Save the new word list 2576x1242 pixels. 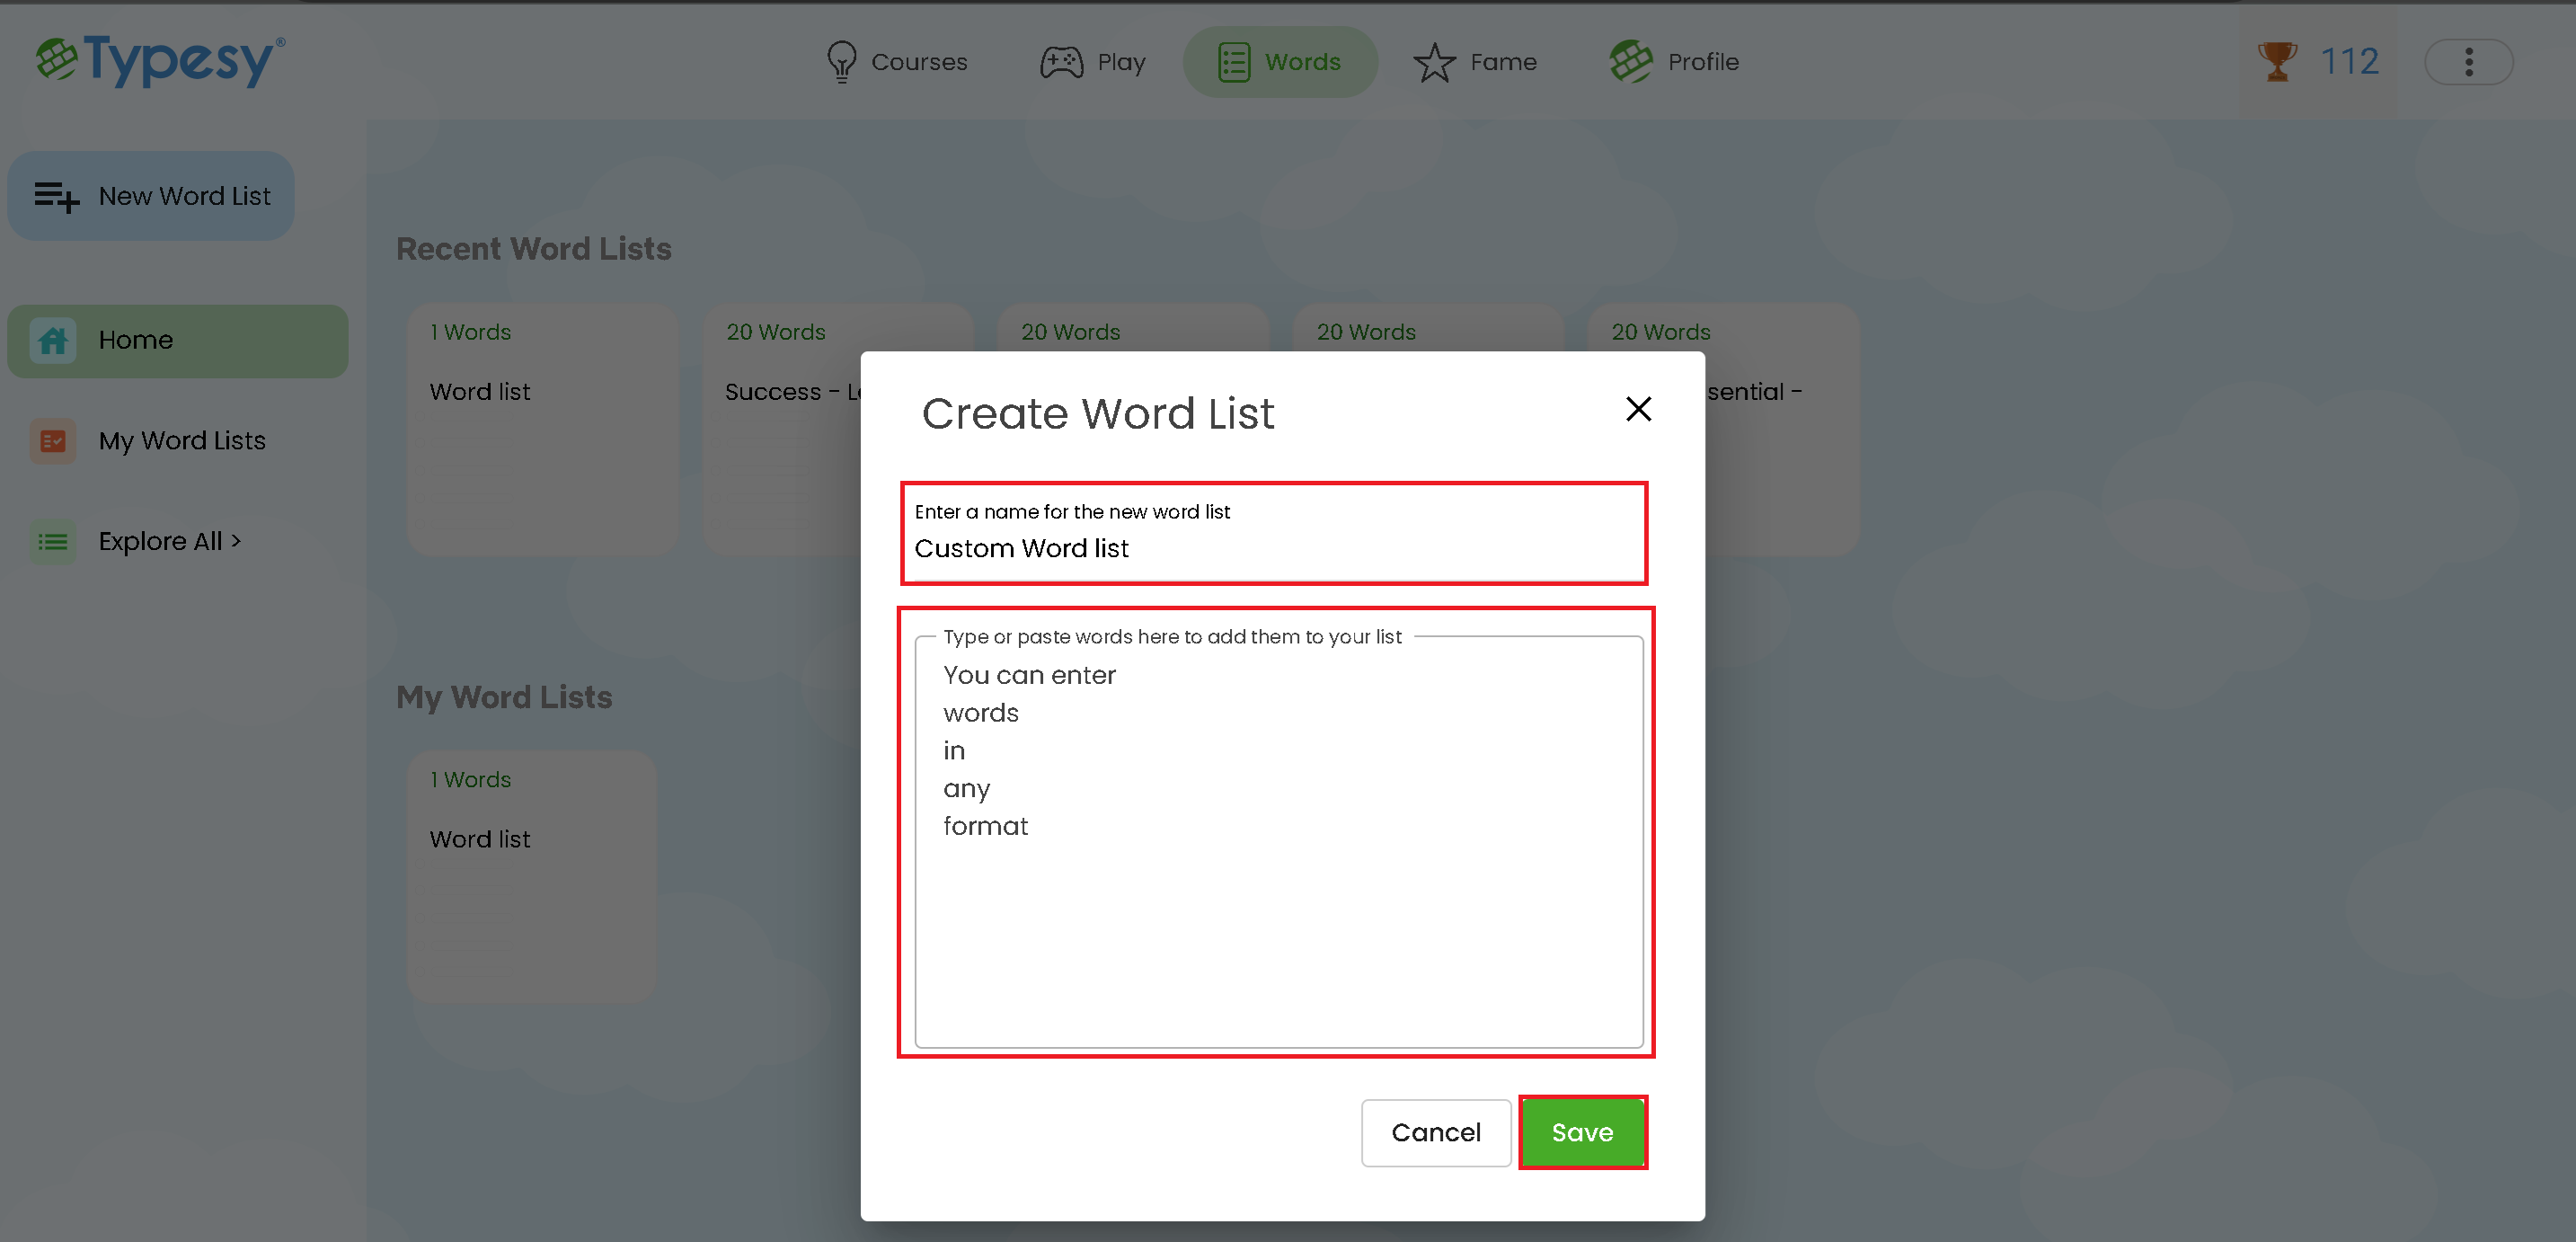[x=1582, y=1132]
